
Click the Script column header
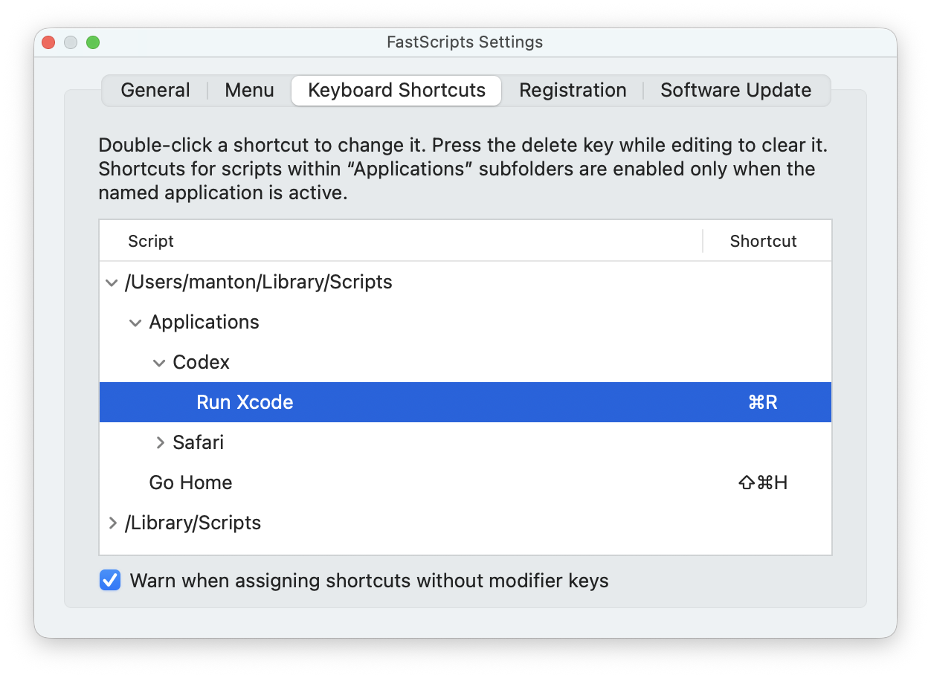pos(150,241)
